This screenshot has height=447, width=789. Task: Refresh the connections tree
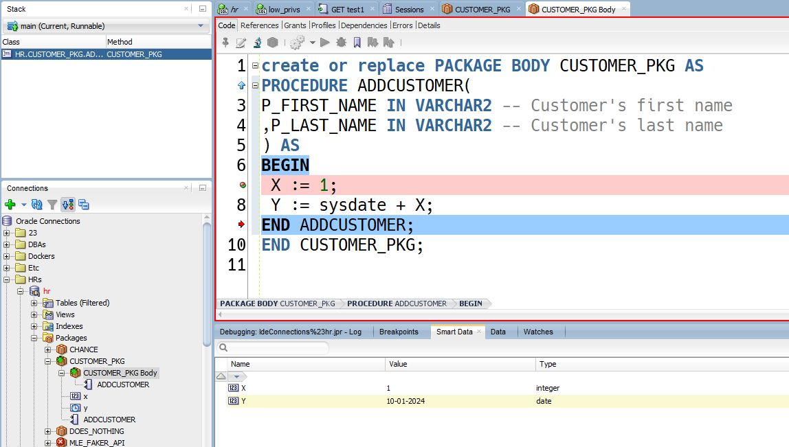(36, 204)
